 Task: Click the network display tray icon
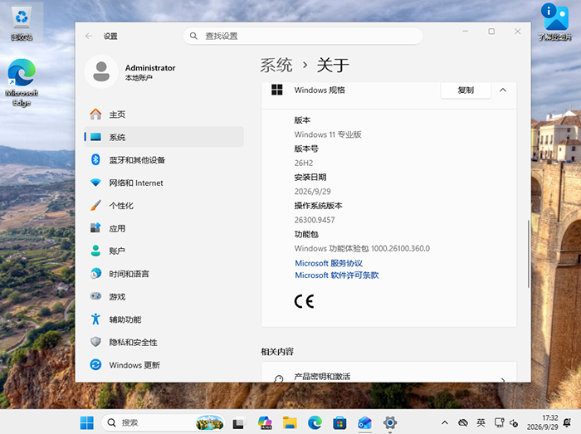click(x=499, y=422)
